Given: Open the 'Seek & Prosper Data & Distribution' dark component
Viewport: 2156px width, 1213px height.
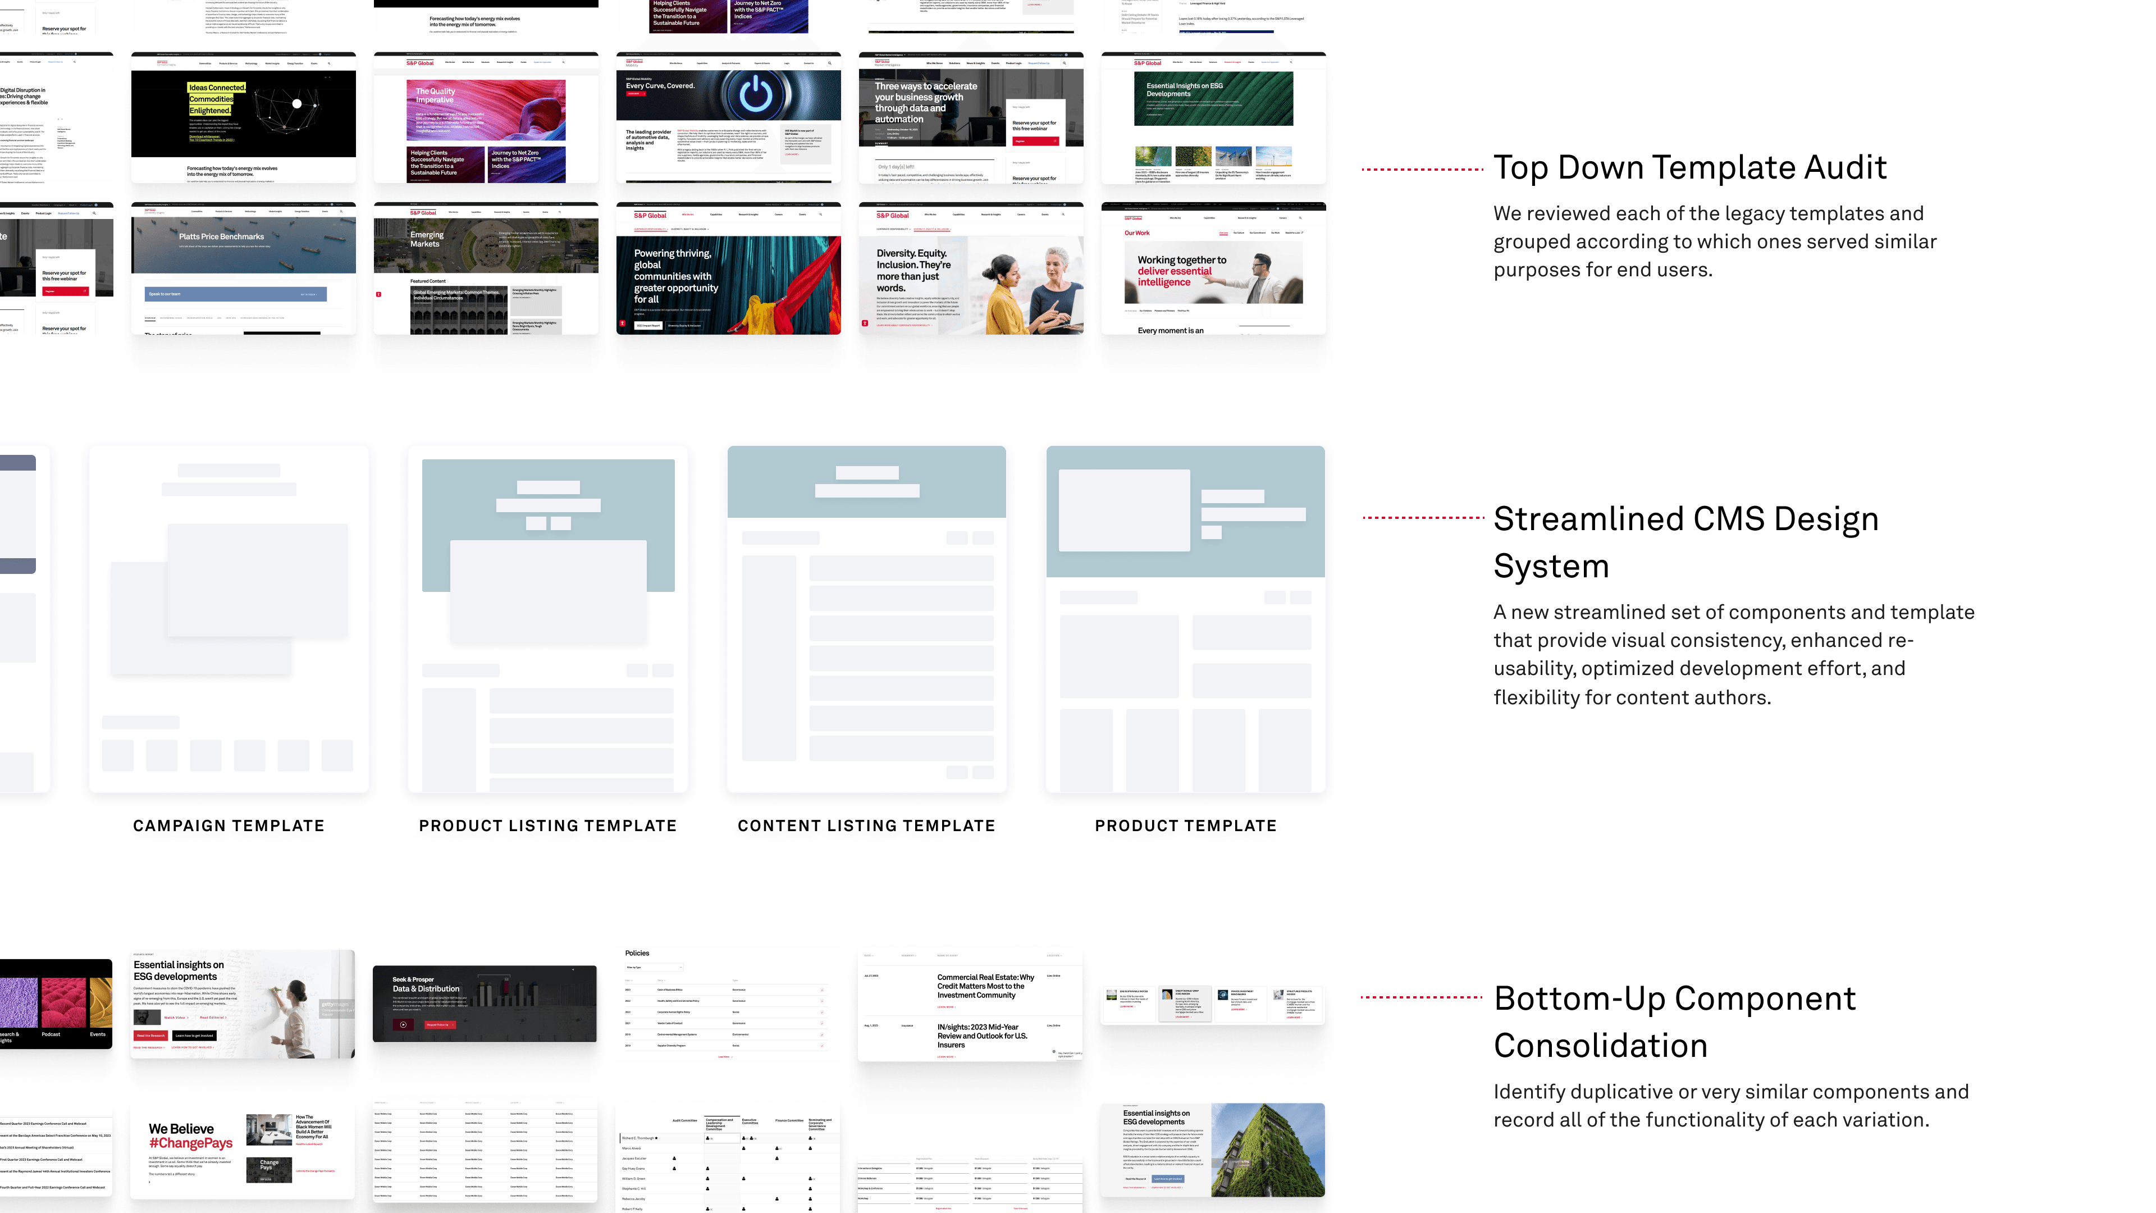Looking at the screenshot, I should point(485,1005).
